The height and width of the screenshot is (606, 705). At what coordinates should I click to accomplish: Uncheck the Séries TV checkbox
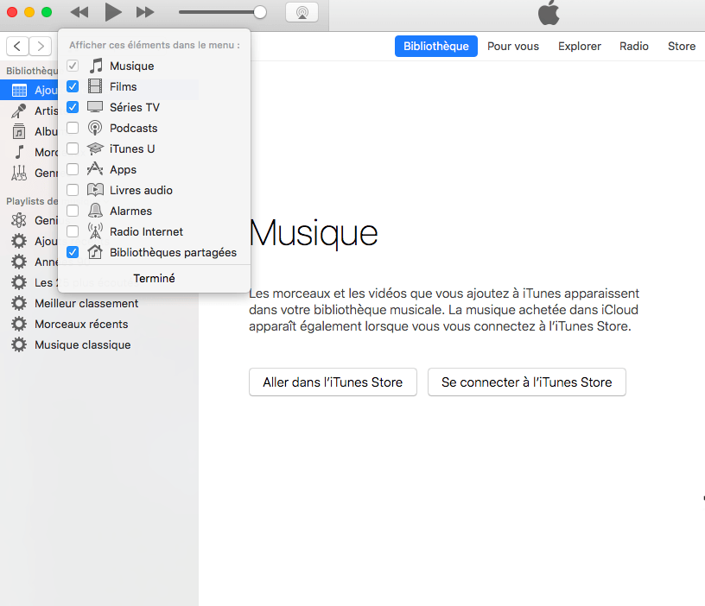73,107
